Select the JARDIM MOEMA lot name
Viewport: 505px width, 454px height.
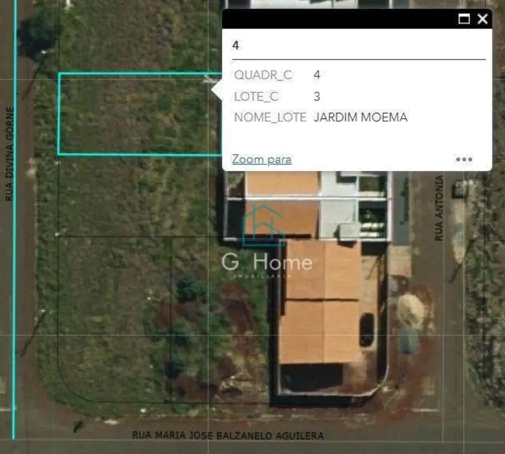(360, 117)
